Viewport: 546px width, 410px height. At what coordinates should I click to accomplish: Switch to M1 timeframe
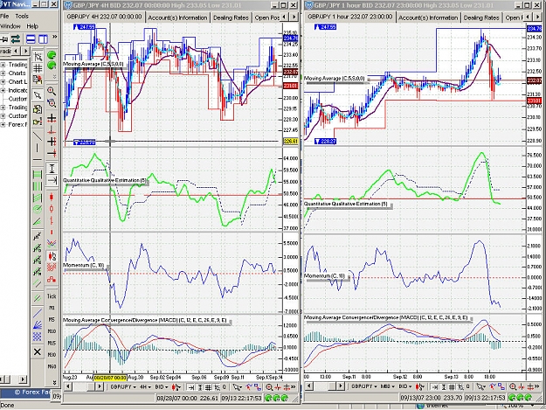52,308
